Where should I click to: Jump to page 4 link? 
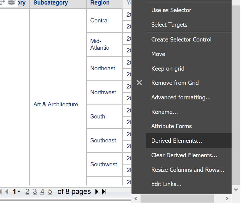[42, 192]
